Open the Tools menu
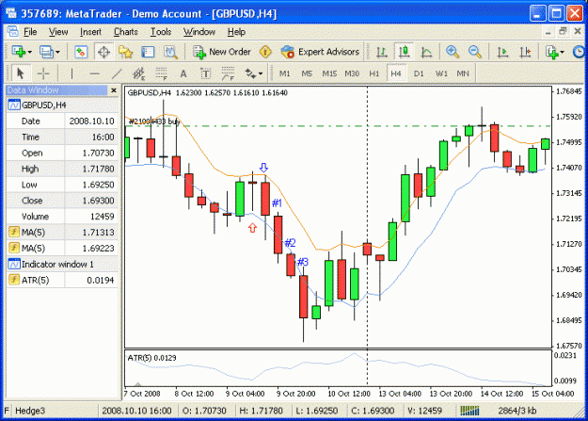 (x=161, y=32)
